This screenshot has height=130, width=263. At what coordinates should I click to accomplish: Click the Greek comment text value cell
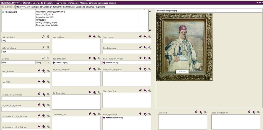coord(87,19)
